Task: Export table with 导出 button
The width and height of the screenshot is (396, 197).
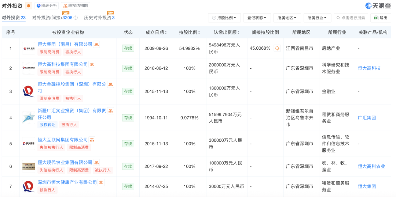Action: coord(381,18)
